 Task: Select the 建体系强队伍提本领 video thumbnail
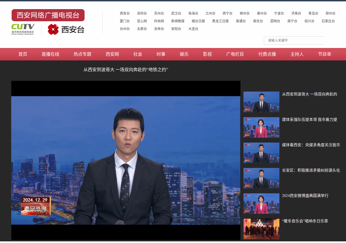coord(261,127)
